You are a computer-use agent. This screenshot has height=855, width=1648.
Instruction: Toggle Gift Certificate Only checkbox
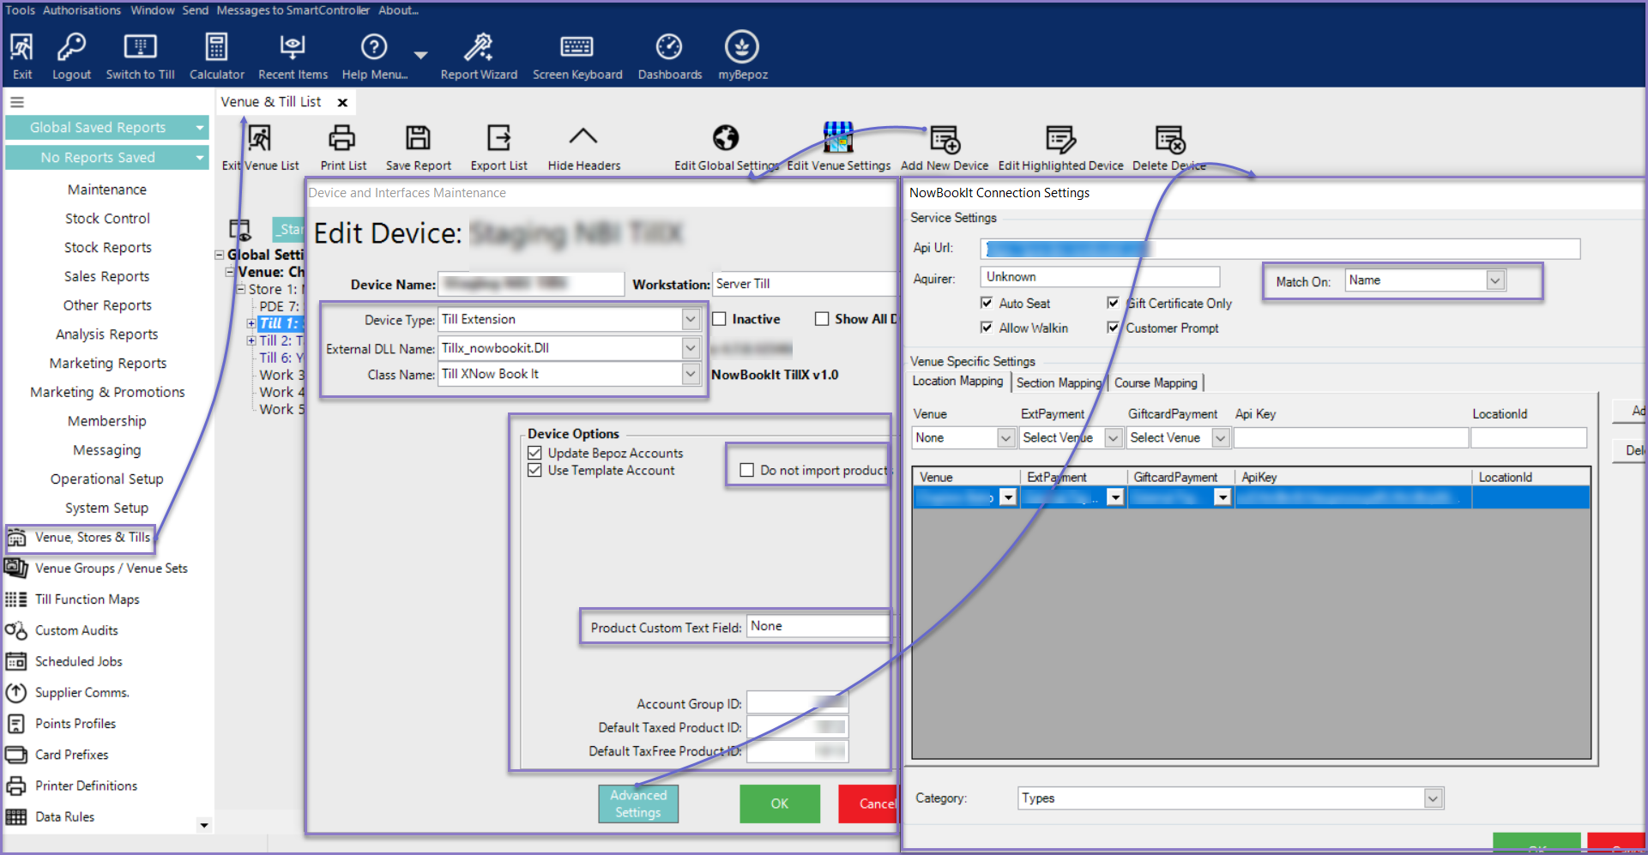(x=1113, y=303)
